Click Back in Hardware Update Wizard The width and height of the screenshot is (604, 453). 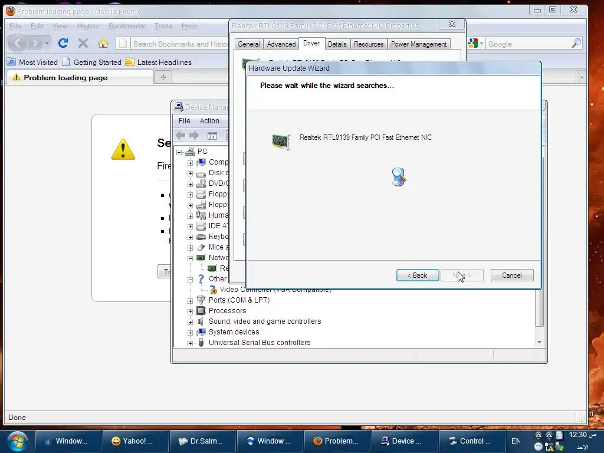click(x=418, y=275)
